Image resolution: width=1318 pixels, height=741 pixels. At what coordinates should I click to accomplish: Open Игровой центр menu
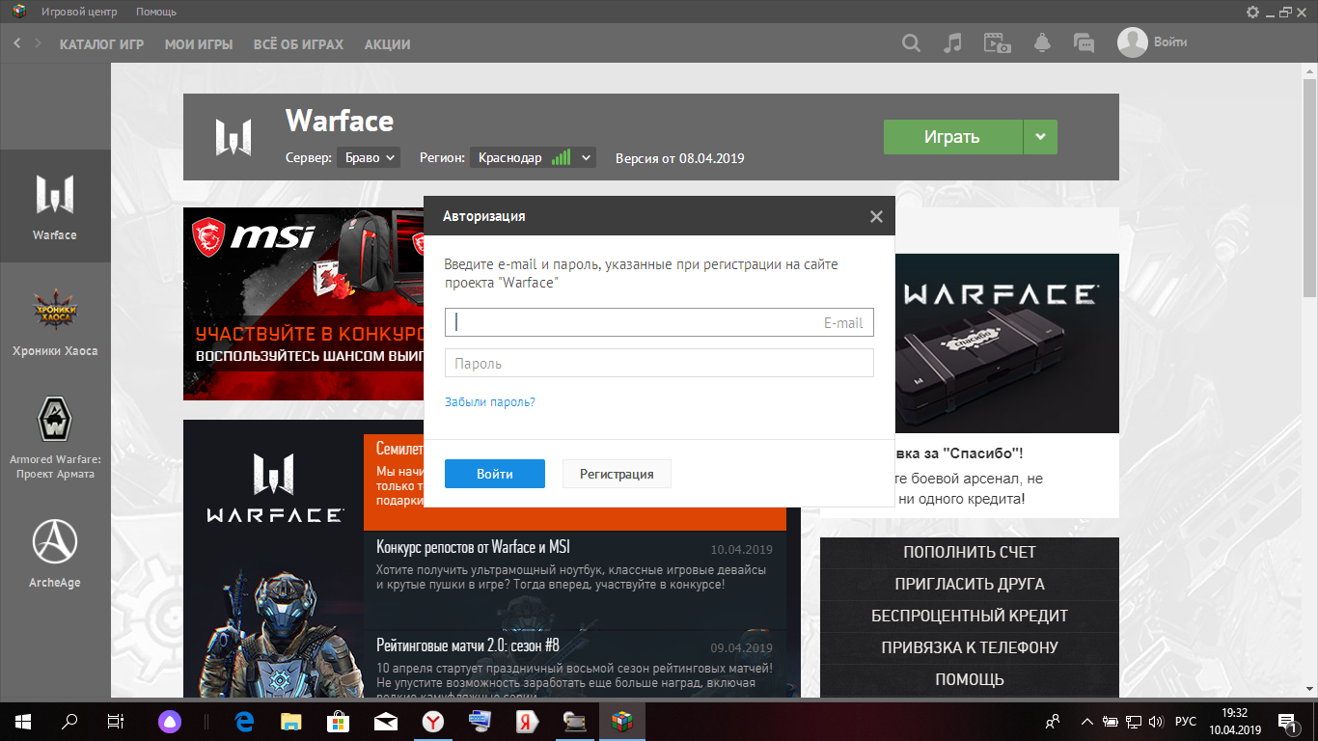tap(81, 13)
